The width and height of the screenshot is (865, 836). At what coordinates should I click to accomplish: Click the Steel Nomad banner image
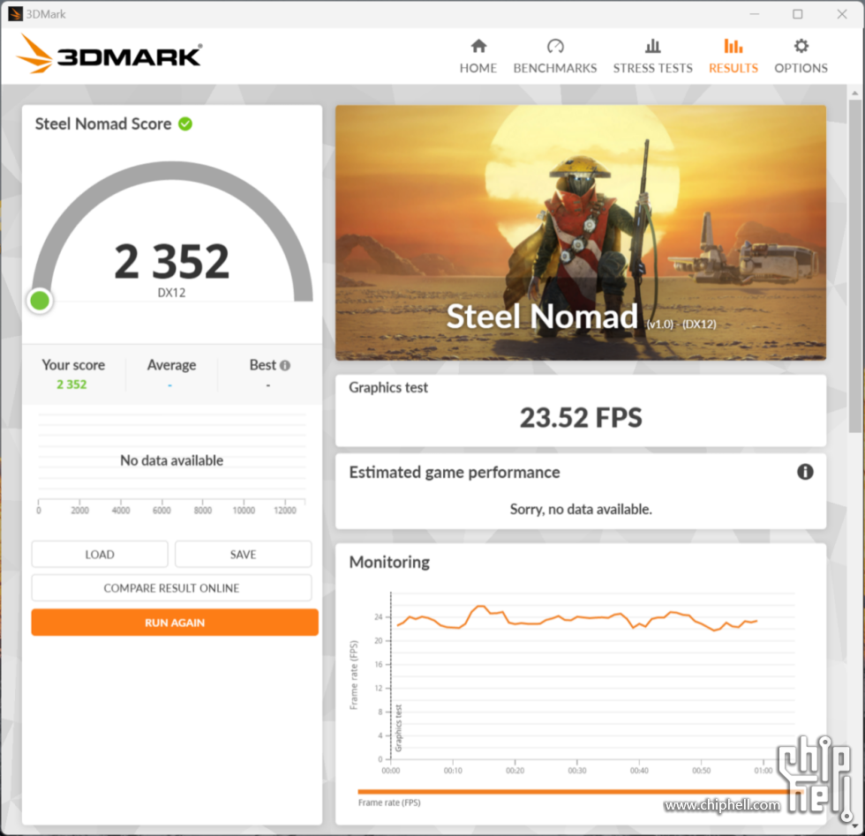coord(581,233)
